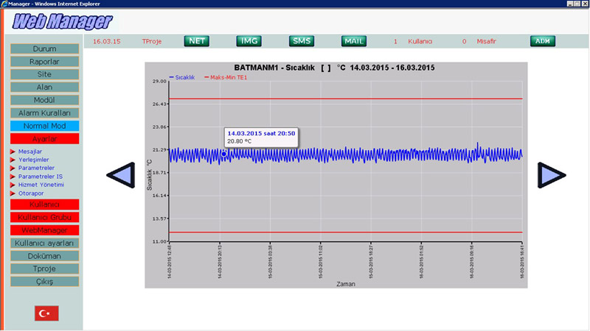Click the Internet Explorer title bar icon
Screen dimensions: 590x331
pyautogui.click(x=4, y=4)
